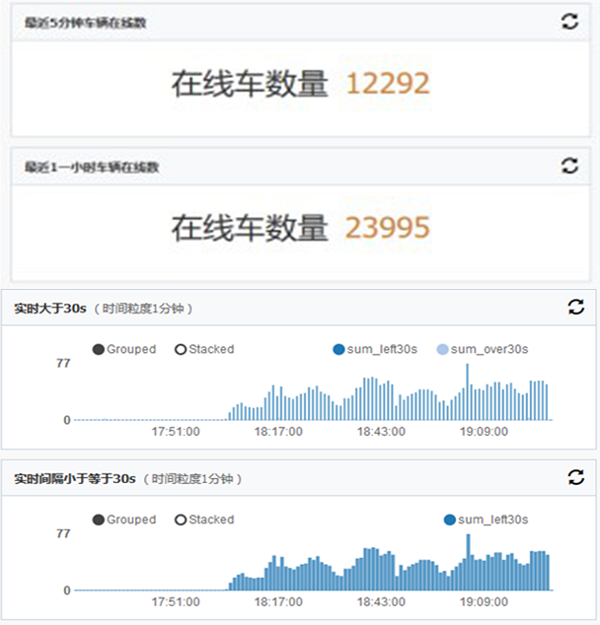The image size is (600, 625).
Task: Click 18:17:00 axis label in 实时间隔小于等于30s chart
Action: [x=278, y=602]
